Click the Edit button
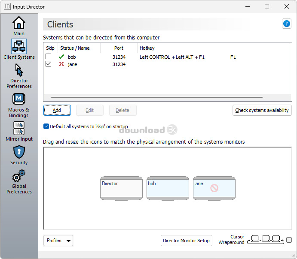Image resolution: width=297 pixels, height=259 pixels. coord(90,110)
